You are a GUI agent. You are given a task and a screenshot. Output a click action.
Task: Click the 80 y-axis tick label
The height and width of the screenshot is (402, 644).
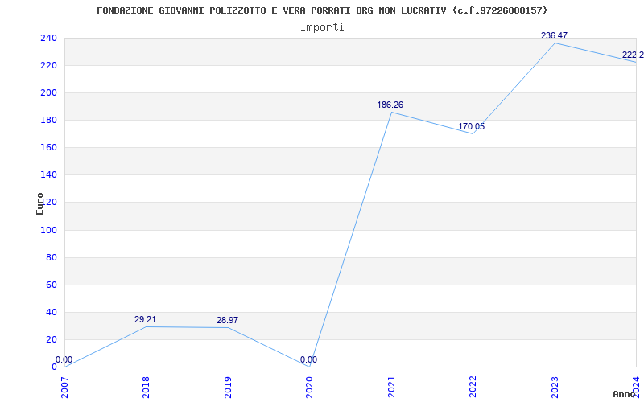click(x=51, y=257)
